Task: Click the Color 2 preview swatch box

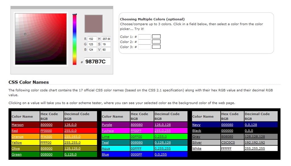Action: 156,42
